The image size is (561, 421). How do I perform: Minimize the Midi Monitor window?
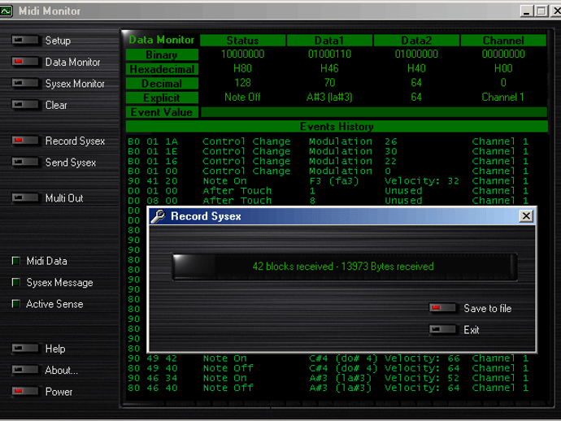click(526, 11)
